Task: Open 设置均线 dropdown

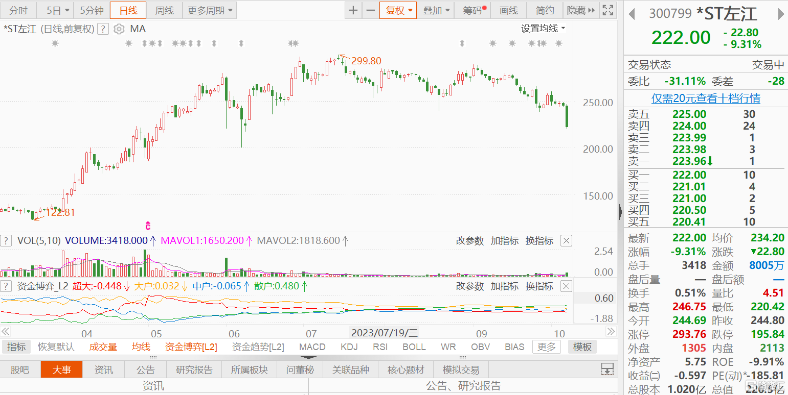Action: (543, 29)
